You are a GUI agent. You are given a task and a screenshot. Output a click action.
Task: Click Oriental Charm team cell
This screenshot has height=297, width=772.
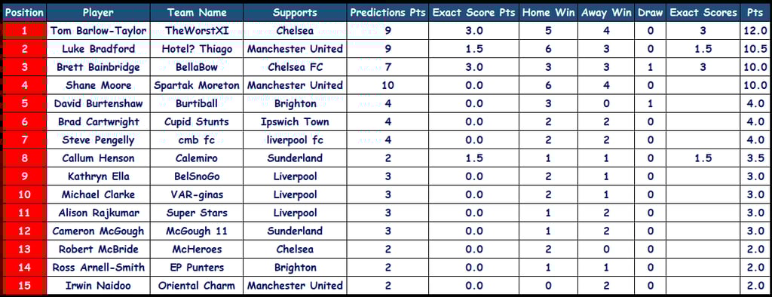pyautogui.click(x=197, y=286)
